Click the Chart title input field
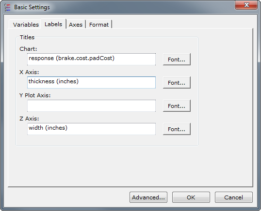Screen dimensions: 261x211 tap(91, 59)
